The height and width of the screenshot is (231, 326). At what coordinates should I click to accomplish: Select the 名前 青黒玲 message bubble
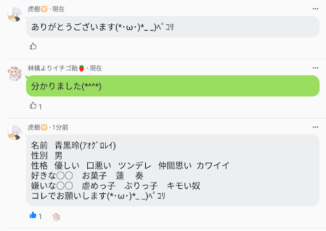pos(173,170)
